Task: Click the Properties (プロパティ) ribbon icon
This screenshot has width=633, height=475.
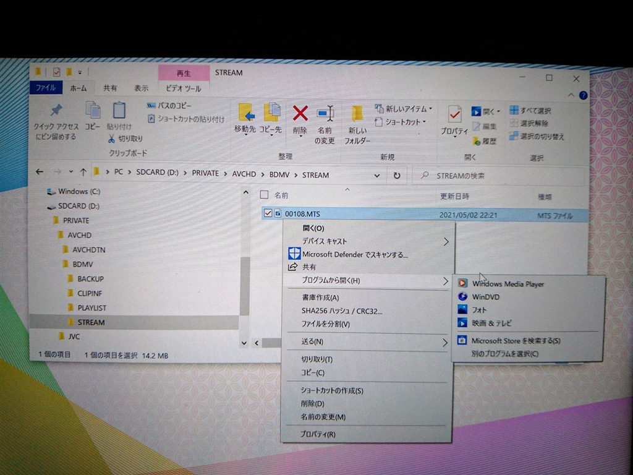Action: [454, 114]
